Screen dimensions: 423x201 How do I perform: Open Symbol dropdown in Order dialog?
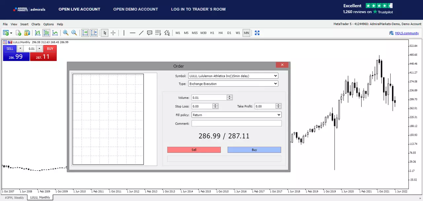pyautogui.click(x=233, y=76)
